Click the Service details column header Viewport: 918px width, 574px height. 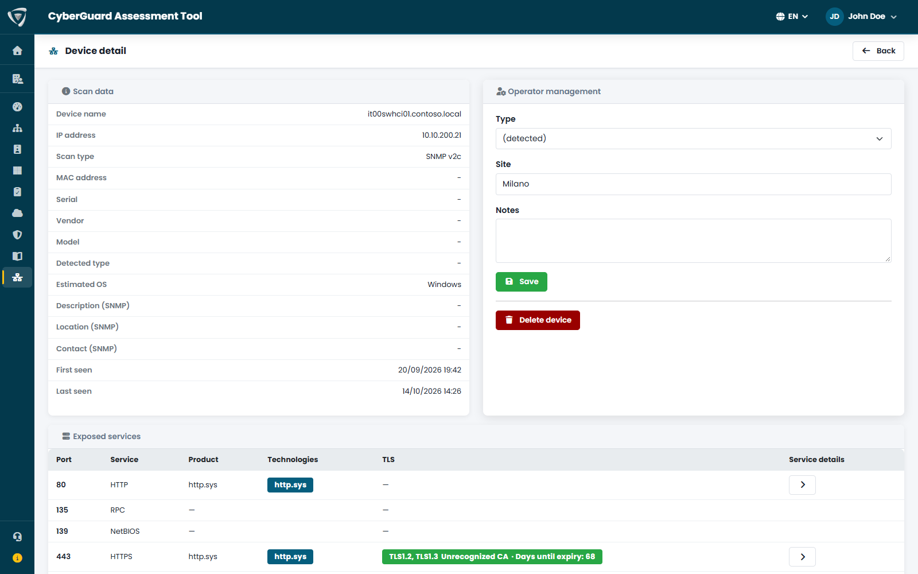[x=816, y=460]
